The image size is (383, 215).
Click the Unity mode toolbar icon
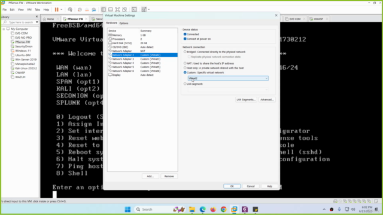click(x=124, y=10)
